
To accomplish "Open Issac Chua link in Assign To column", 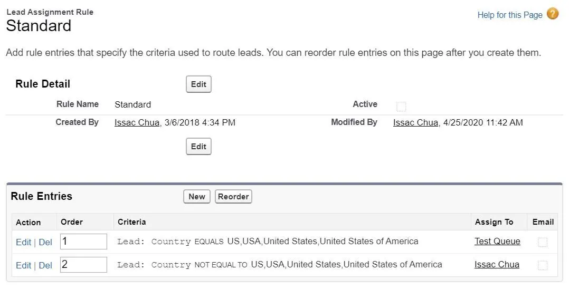I will click(497, 265).
